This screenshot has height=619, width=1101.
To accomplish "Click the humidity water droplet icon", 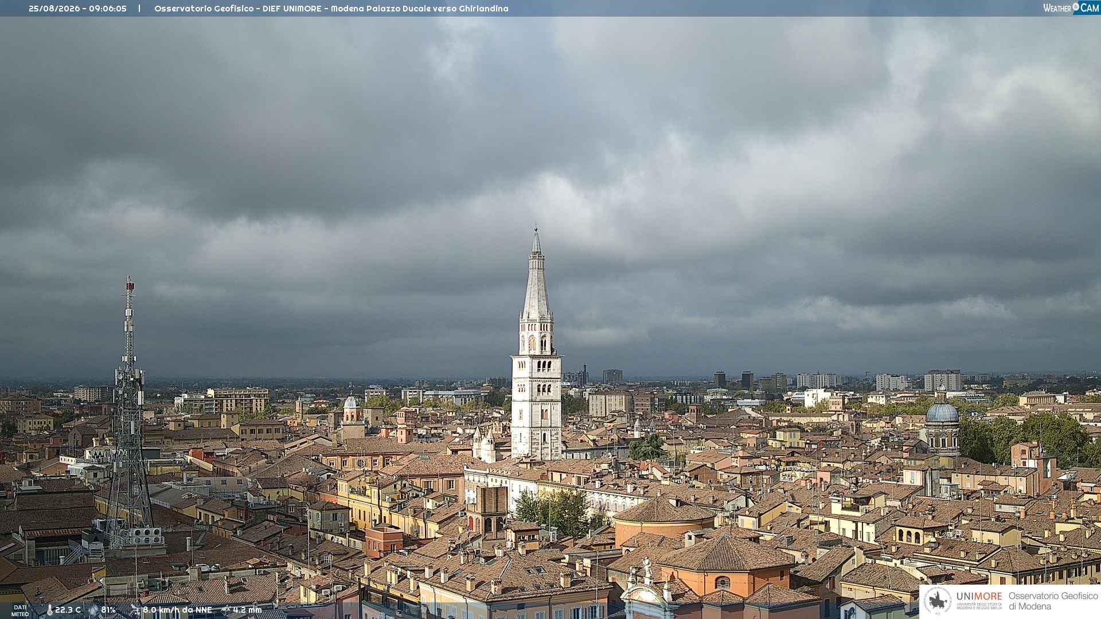I will (x=93, y=610).
